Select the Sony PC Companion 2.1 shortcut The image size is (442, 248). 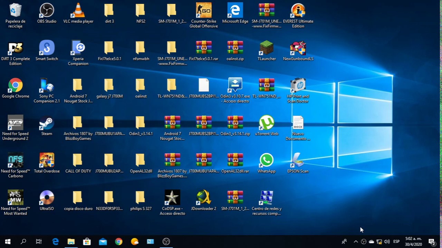pyautogui.click(x=47, y=91)
